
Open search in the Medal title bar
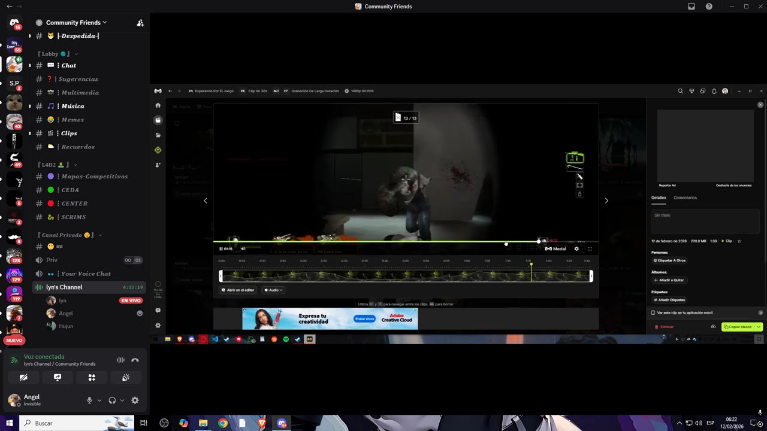[680, 91]
